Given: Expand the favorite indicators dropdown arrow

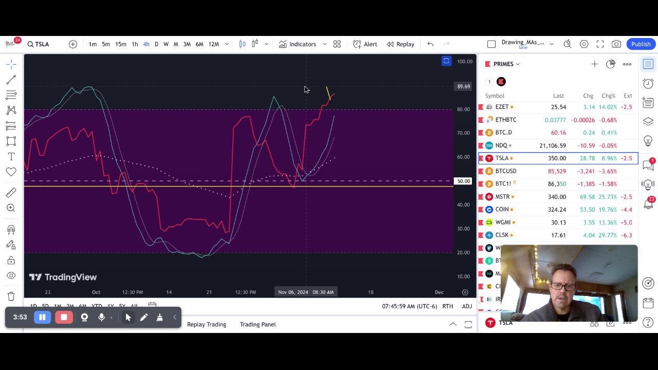Looking at the screenshot, I should click(x=324, y=44).
